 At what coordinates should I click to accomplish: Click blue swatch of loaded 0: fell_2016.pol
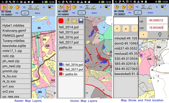click(x=61, y=64)
